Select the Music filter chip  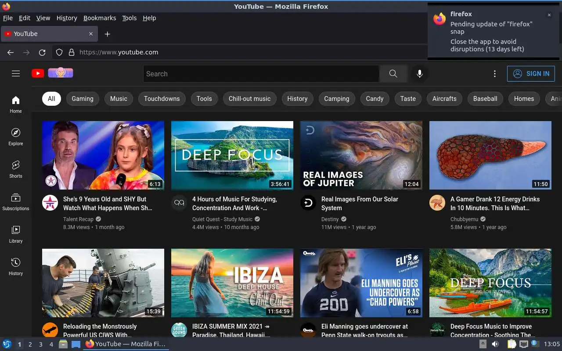(119, 99)
